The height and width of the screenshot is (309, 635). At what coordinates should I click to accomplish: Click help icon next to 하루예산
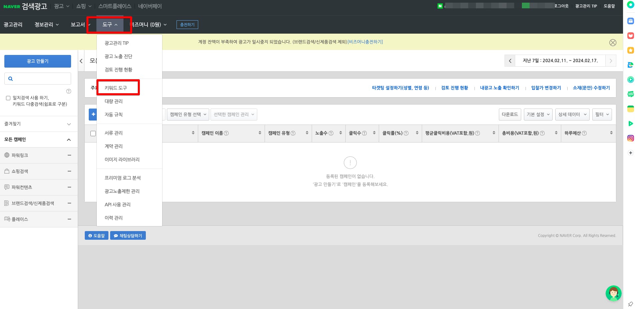pos(584,133)
